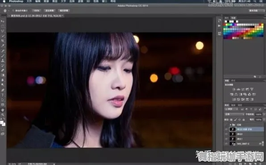The width and height of the screenshot is (266, 165).
Task: Select the Brush tool
Action: pos(3,56)
